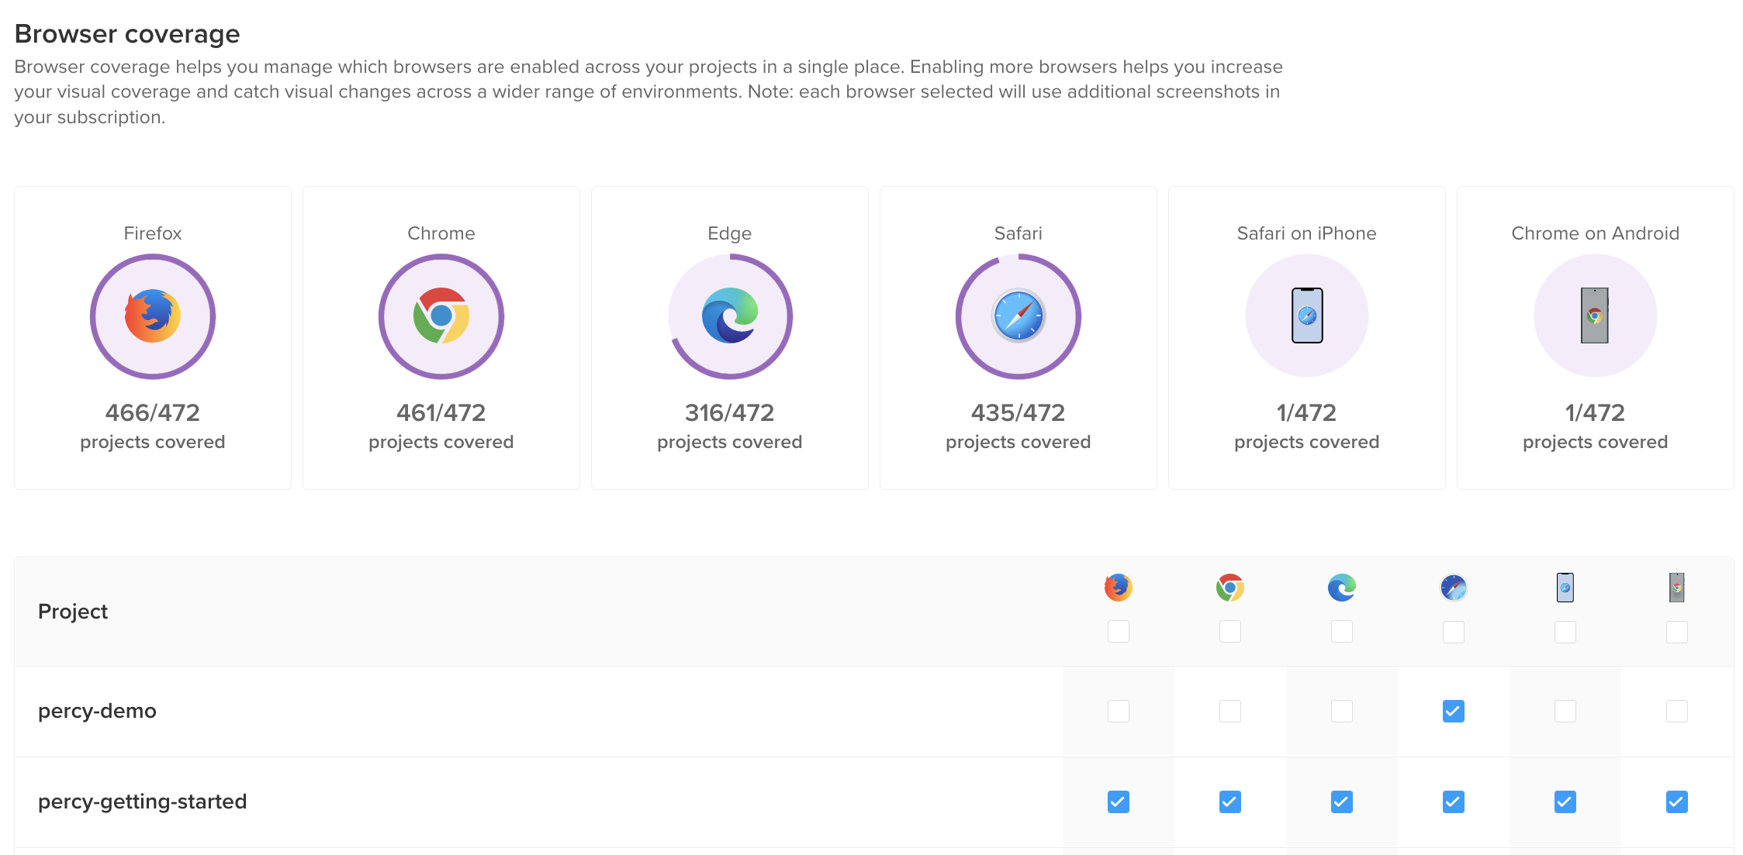Click the Firefox icon in the table header

tap(1117, 588)
